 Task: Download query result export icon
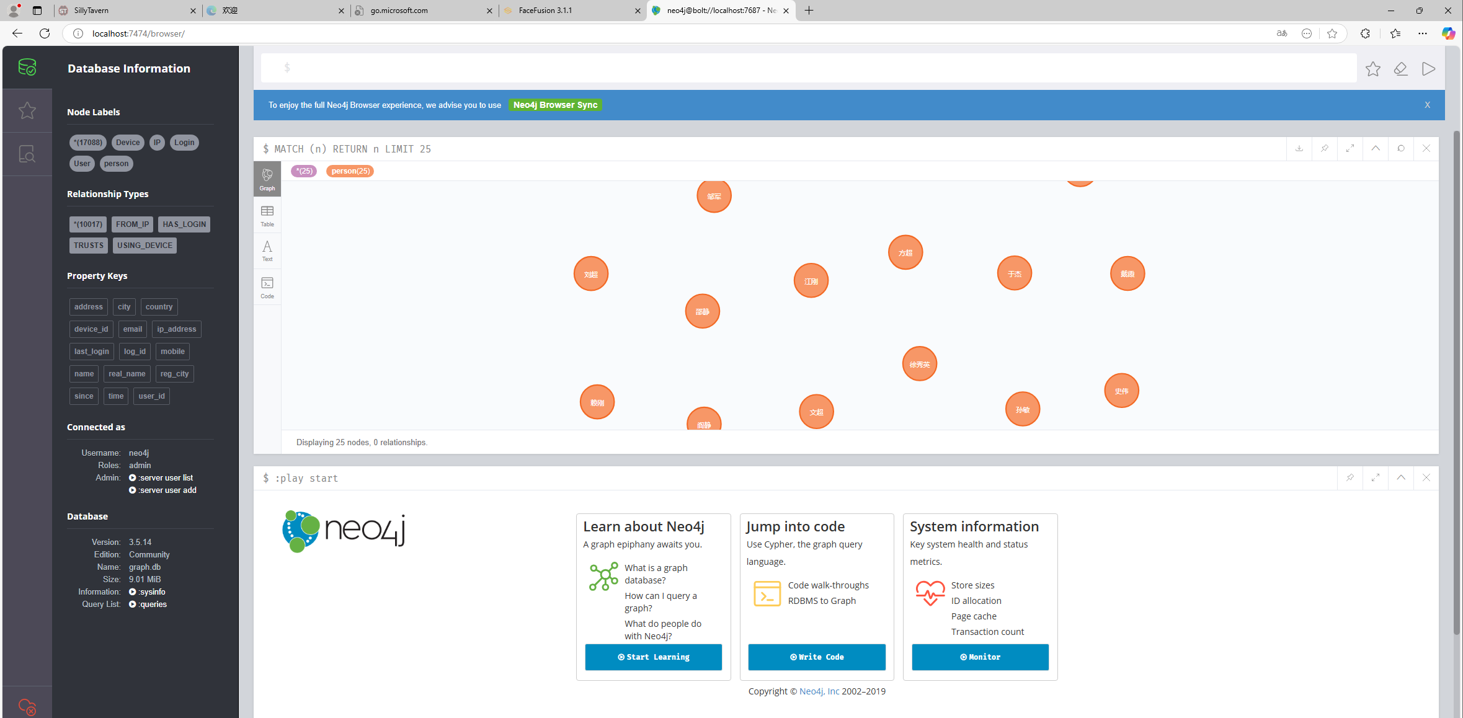[1299, 149]
